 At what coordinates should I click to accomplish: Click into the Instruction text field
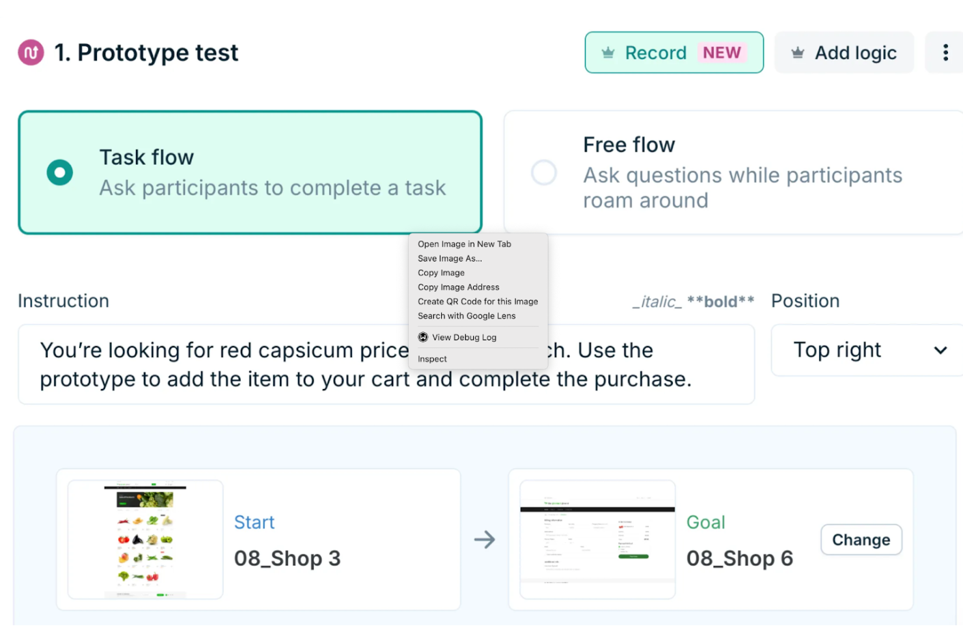(x=387, y=364)
